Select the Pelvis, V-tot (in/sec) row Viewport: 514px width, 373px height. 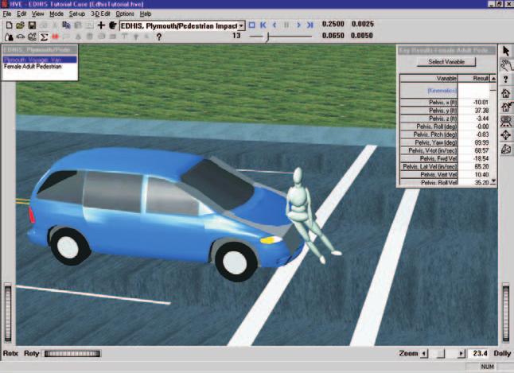click(x=445, y=150)
